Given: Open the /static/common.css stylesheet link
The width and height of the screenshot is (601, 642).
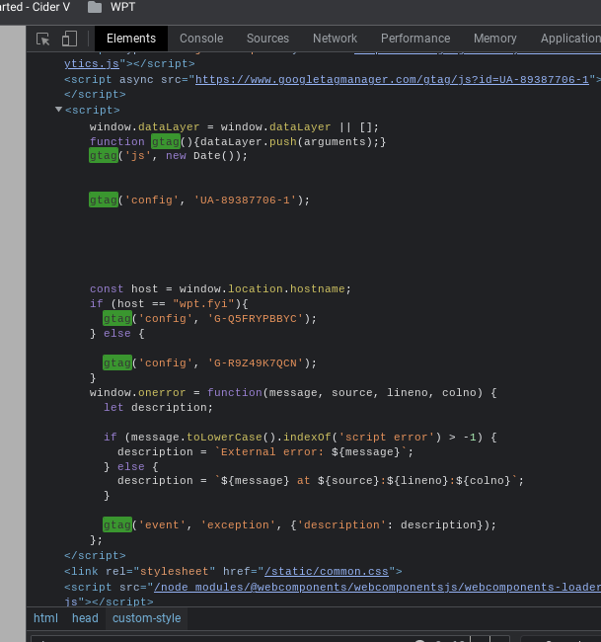Looking at the screenshot, I should tap(327, 571).
